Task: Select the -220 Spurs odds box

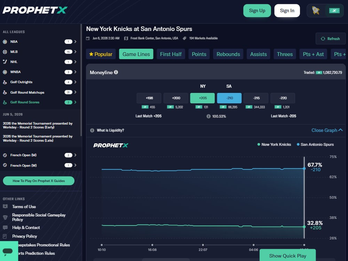Action: 283,98
